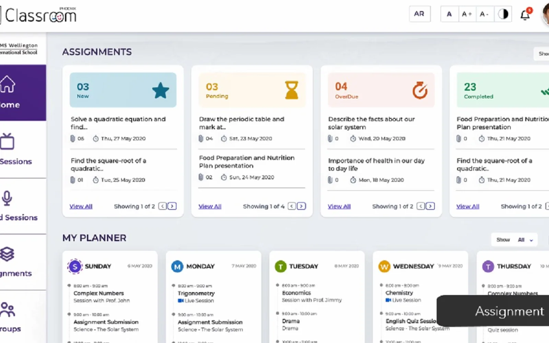View All new assignments
549x343 pixels.
(x=81, y=206)
